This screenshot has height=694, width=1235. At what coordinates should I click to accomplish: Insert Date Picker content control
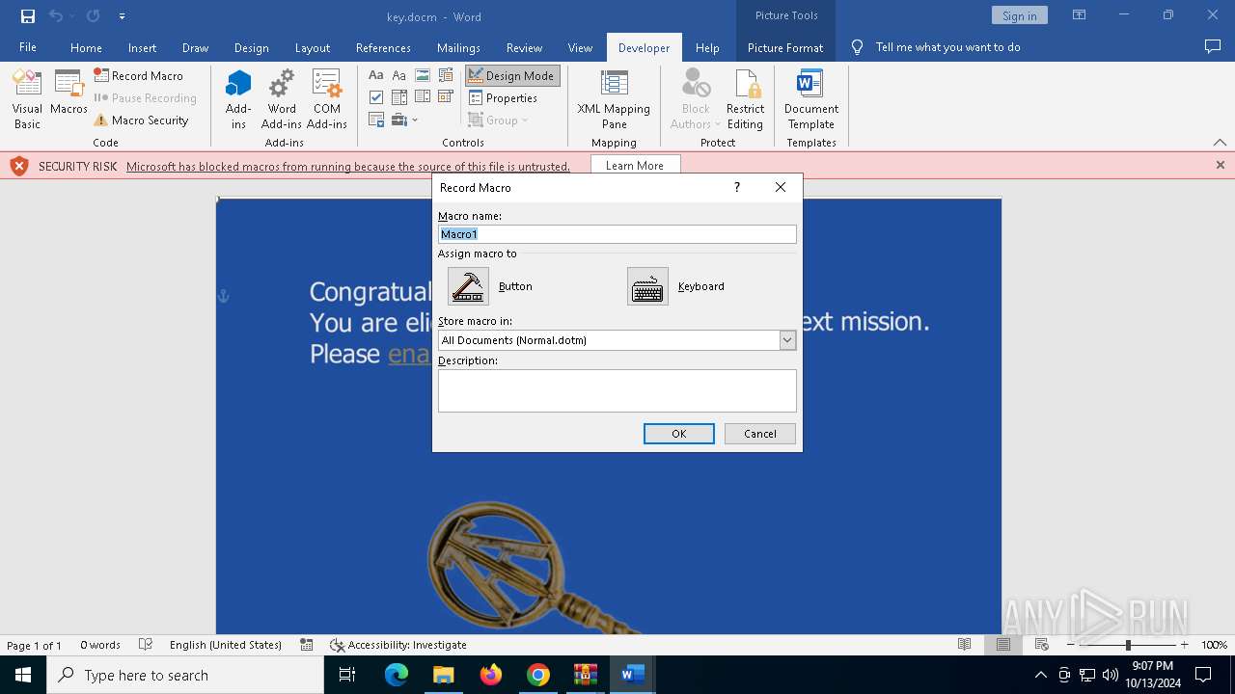(446, 97)
